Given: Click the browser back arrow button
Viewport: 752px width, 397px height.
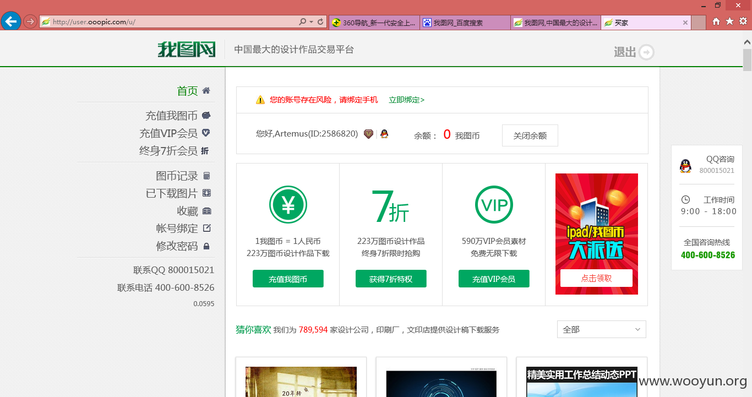Looking at the screenshot, I should [x=10, y=21].
